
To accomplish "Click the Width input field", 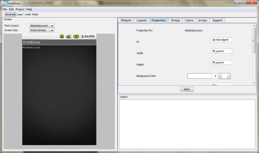I will 222,51.
